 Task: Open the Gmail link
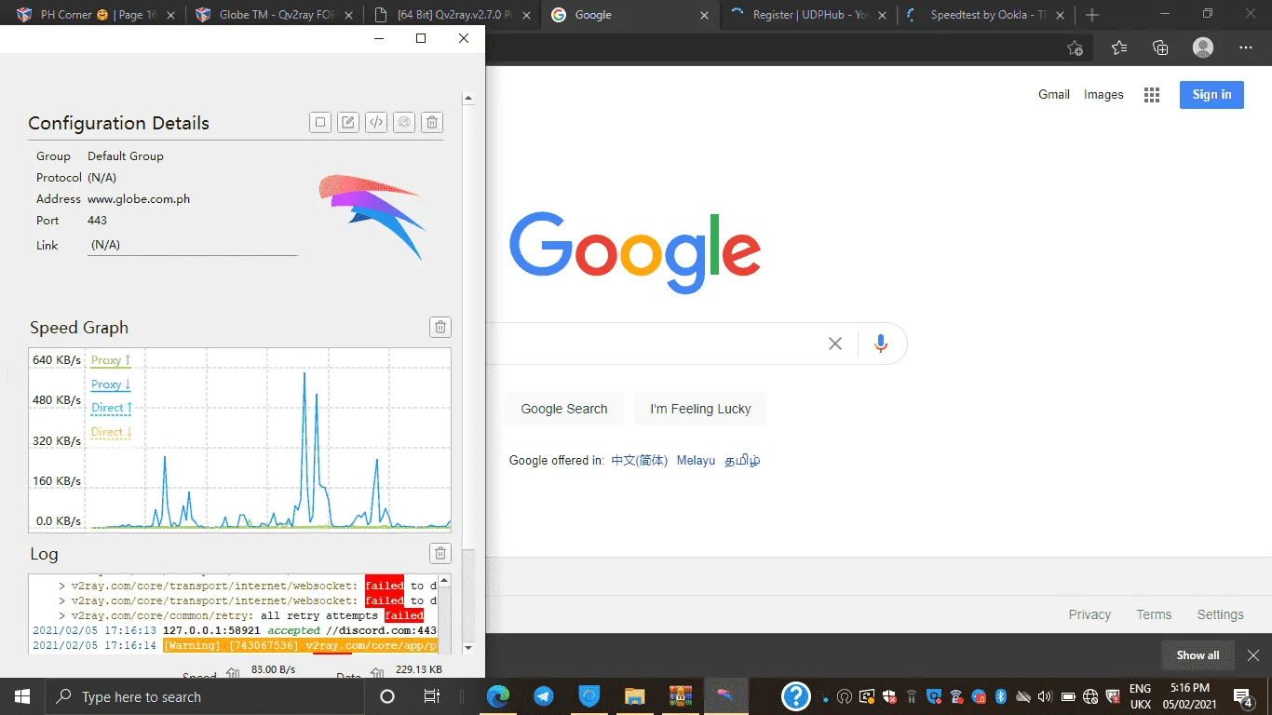(1054, 94)
